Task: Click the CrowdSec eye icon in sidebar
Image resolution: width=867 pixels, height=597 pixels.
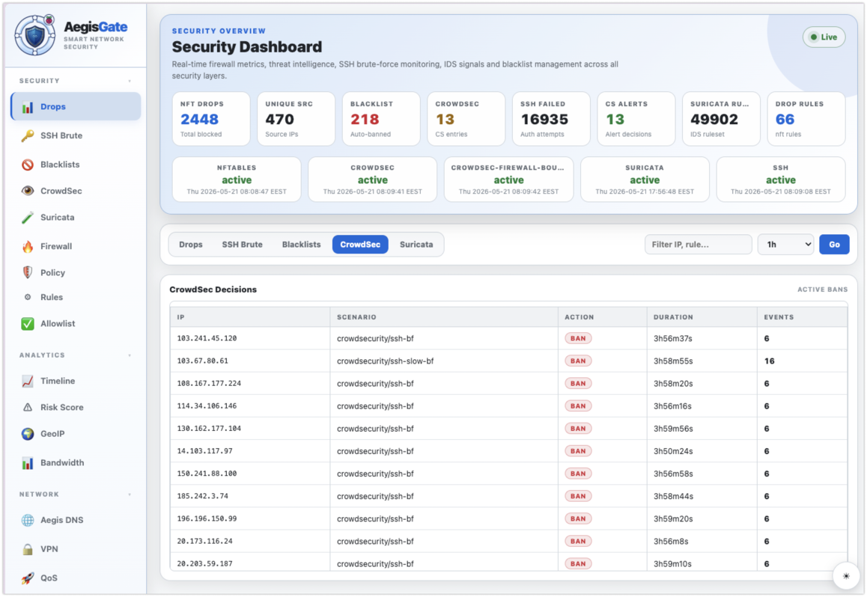Action: [28, 191]
